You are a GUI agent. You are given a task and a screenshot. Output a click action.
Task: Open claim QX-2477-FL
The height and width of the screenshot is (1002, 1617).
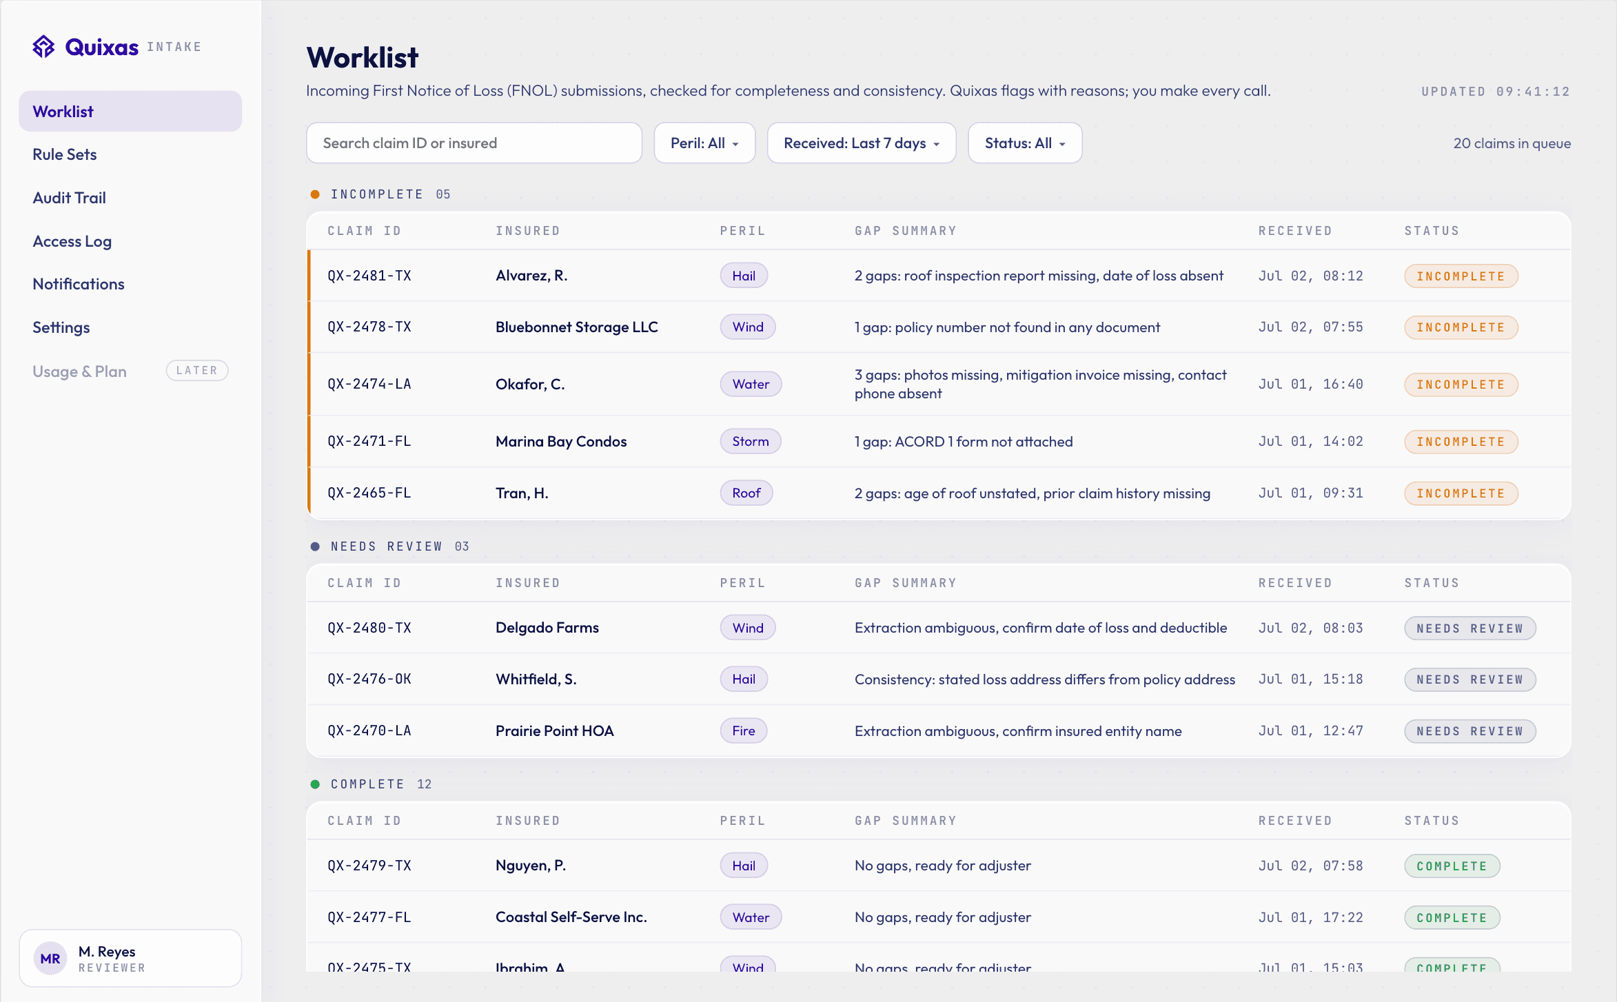click(369, 917)
